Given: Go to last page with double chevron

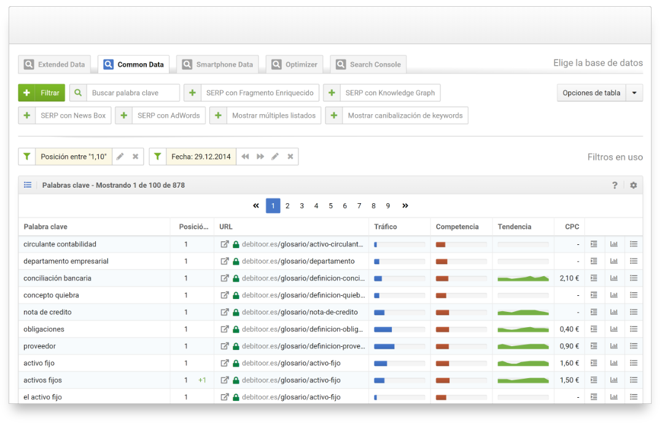Looking at the screenshot, I should tap(405, 206).
